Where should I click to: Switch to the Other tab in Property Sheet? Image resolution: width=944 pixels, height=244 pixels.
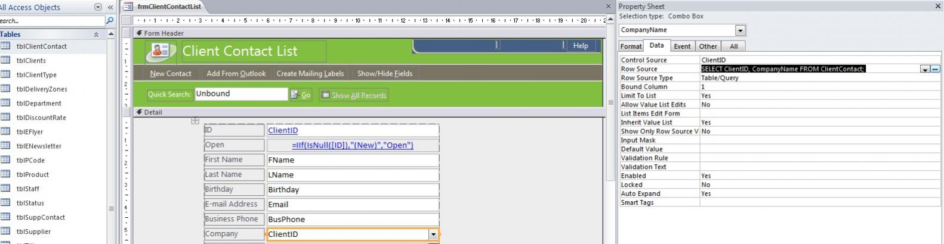click(x=708, y=46)
